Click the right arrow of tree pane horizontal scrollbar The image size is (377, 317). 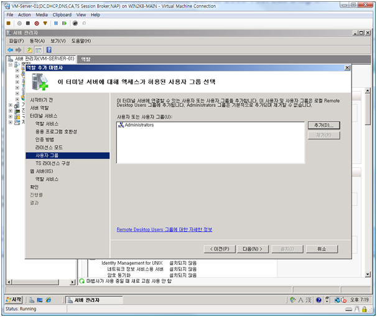click(x=72, y=282)
